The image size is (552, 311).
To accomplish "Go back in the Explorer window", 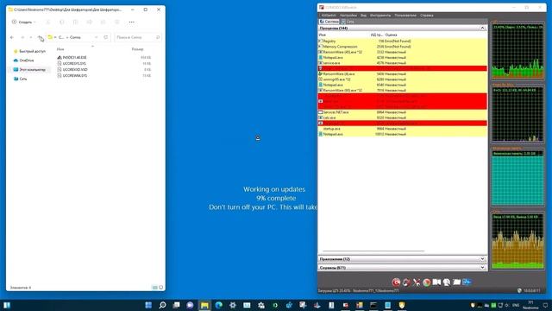I will tap(12, 37).
